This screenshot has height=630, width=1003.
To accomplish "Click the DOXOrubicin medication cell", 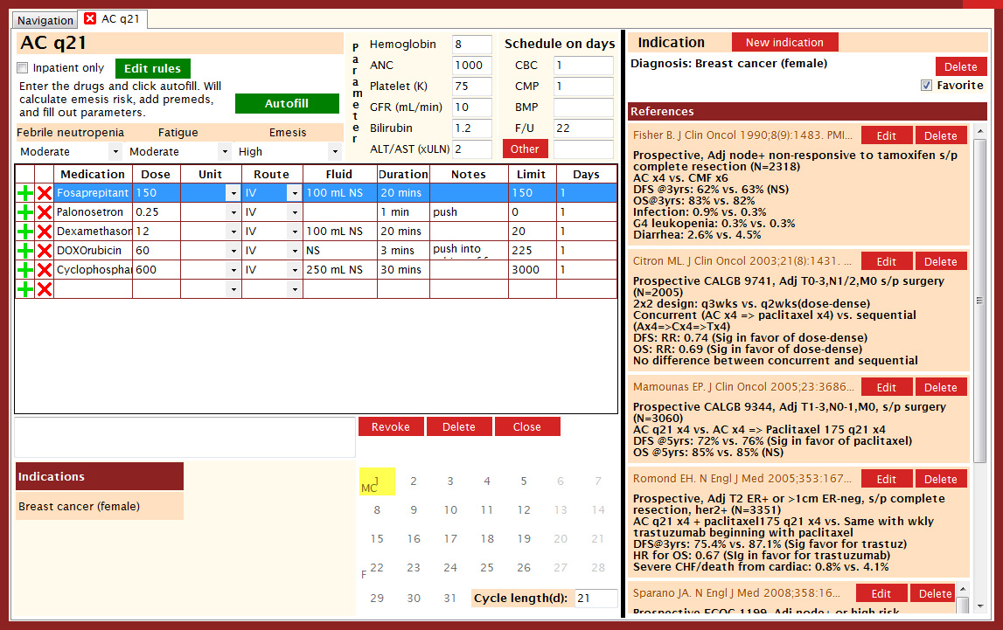I will click(x=93, y=251).
